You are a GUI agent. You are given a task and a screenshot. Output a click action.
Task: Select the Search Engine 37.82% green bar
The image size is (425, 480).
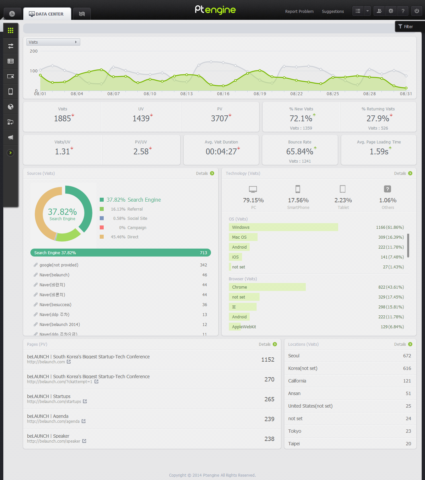(x=121, y=253)
